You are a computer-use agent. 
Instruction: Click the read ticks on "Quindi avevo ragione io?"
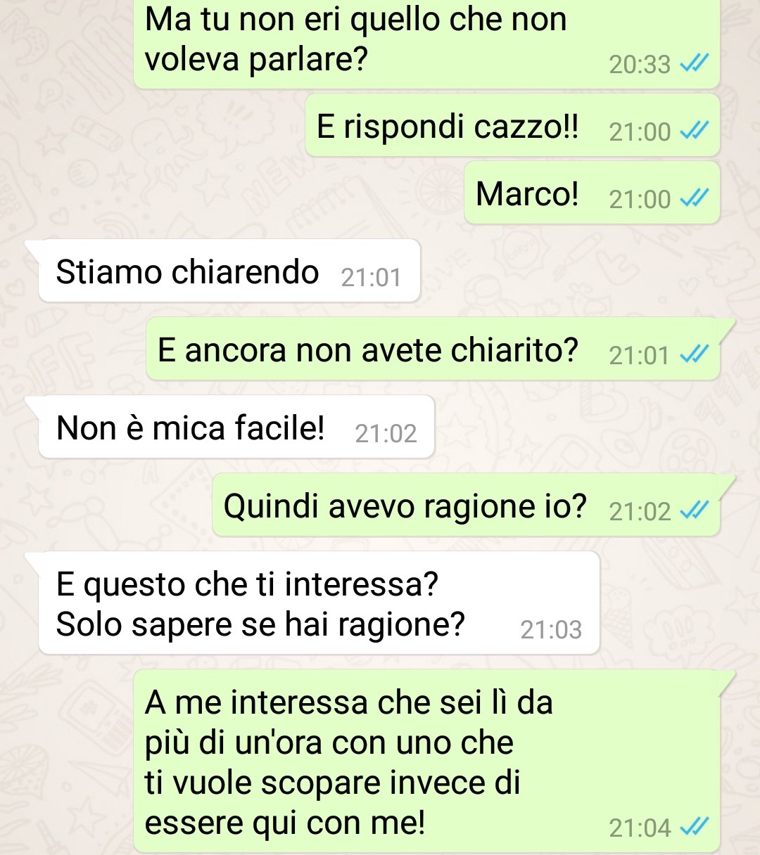point(695,510)
